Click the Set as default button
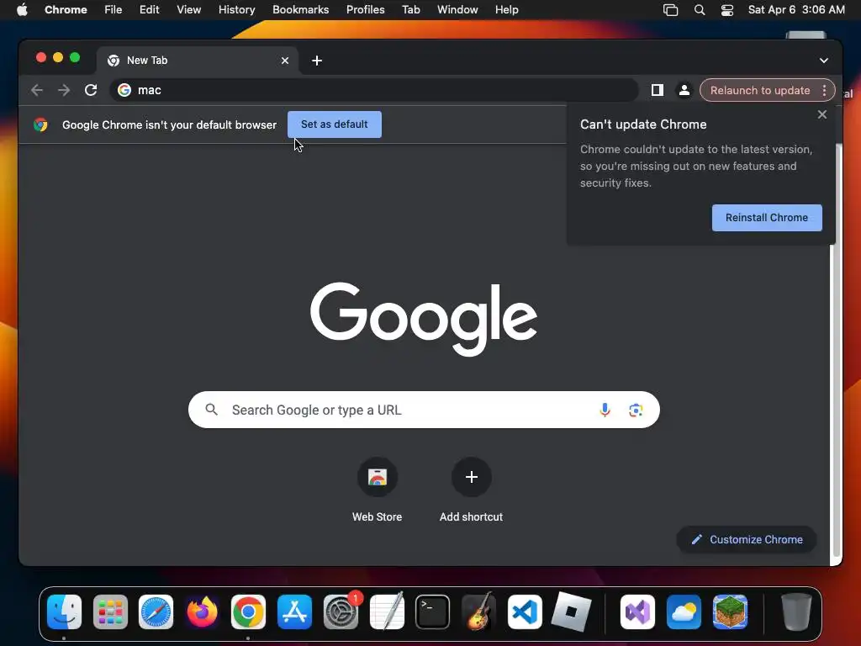The image size is (861, 646). point(335,124)
